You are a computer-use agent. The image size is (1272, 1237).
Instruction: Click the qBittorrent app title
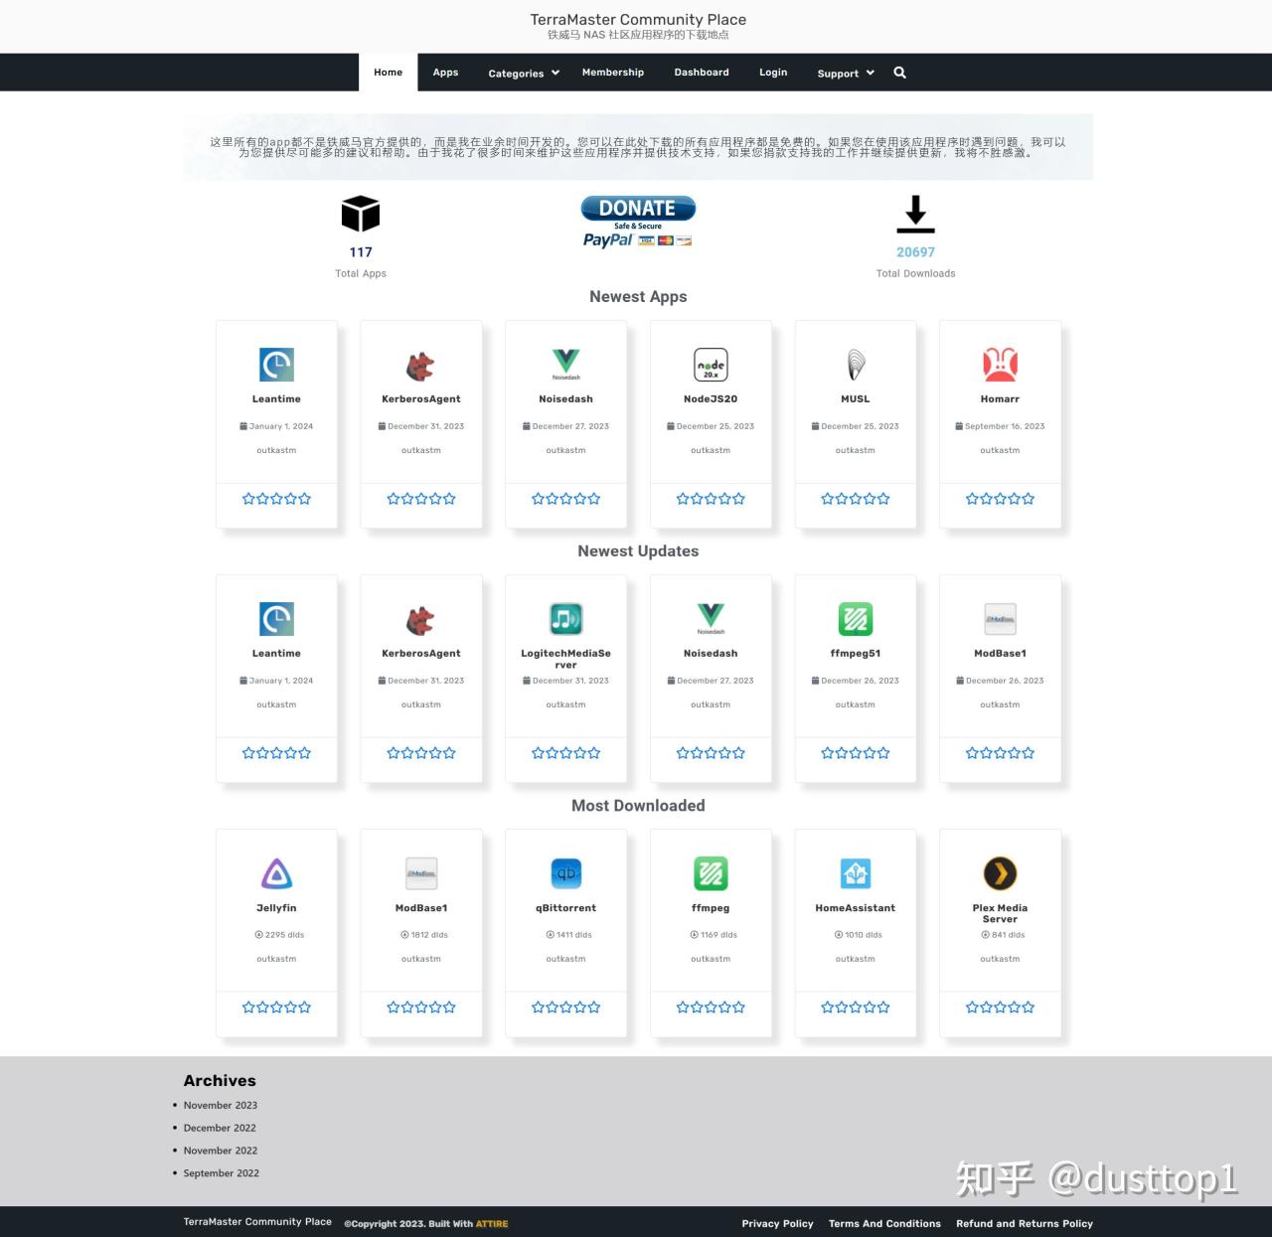pyautogui.click(x=566, y=908)
